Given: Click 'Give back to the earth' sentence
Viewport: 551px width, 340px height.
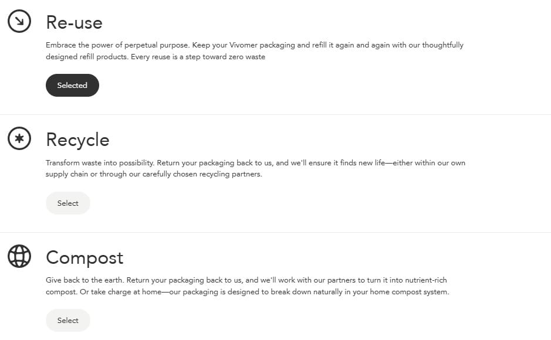Looking at the screenshot, I should [84, 280].
